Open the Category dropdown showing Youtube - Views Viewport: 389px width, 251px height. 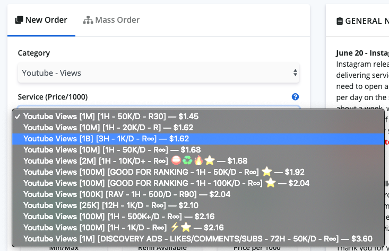click(x=159, y=73)
